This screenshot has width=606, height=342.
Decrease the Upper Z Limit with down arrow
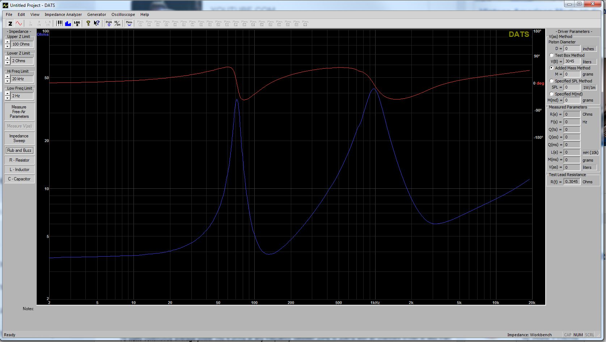pos(8,46)
